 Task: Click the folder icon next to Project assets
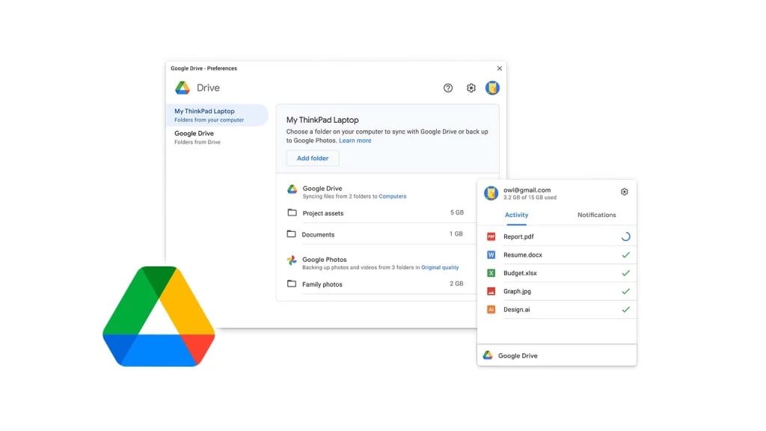(292, 213)
